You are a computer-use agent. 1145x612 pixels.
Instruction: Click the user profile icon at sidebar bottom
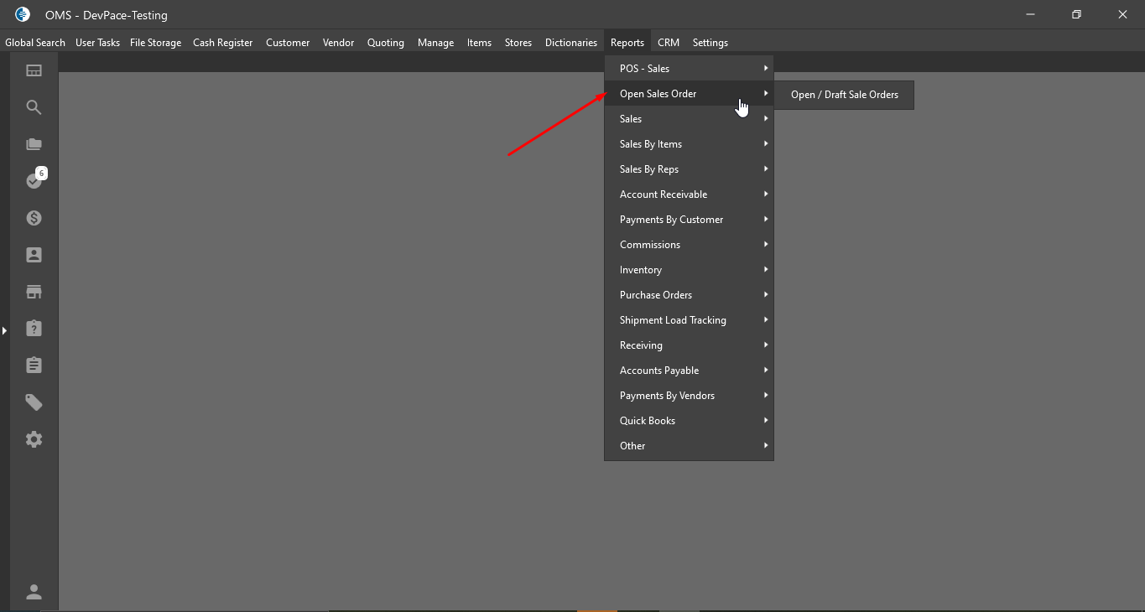pos(34,592)
